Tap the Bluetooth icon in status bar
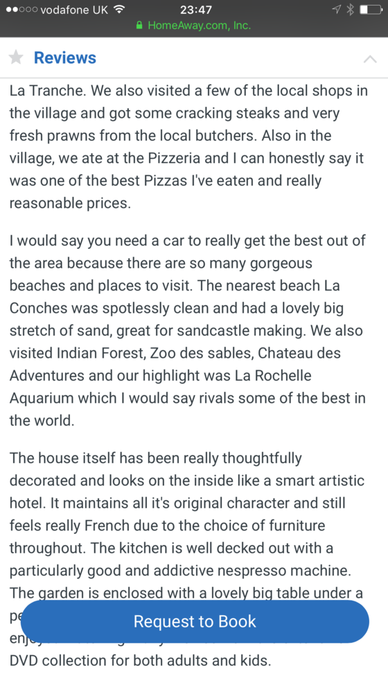The width and height of the screenshot is (388, 690). click(350, 9)
